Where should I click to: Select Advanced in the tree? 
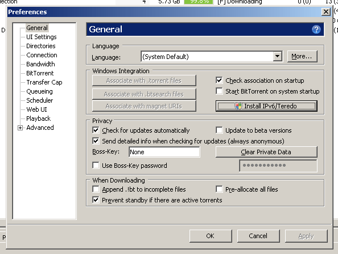(40, 128)
